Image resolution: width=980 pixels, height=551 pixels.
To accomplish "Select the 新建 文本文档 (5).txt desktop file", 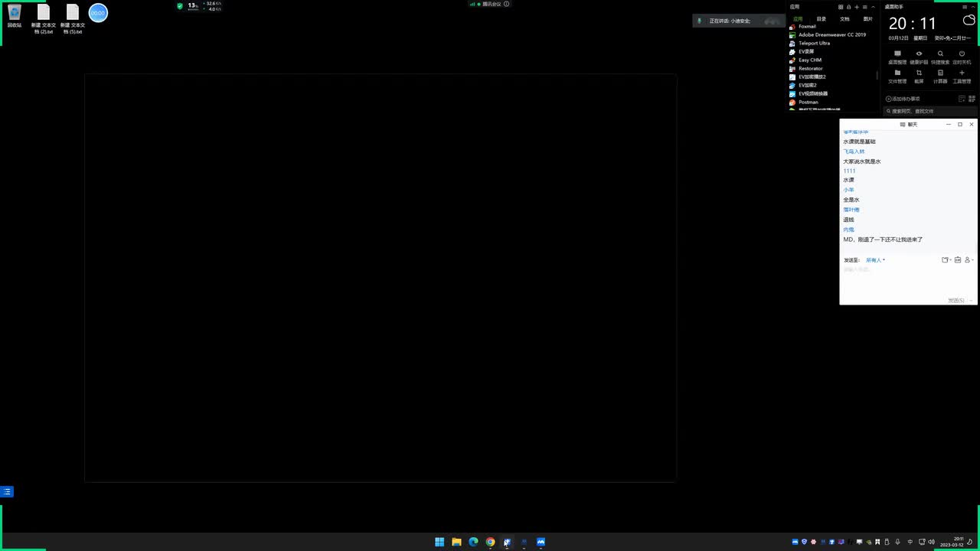I will point(73,19).
